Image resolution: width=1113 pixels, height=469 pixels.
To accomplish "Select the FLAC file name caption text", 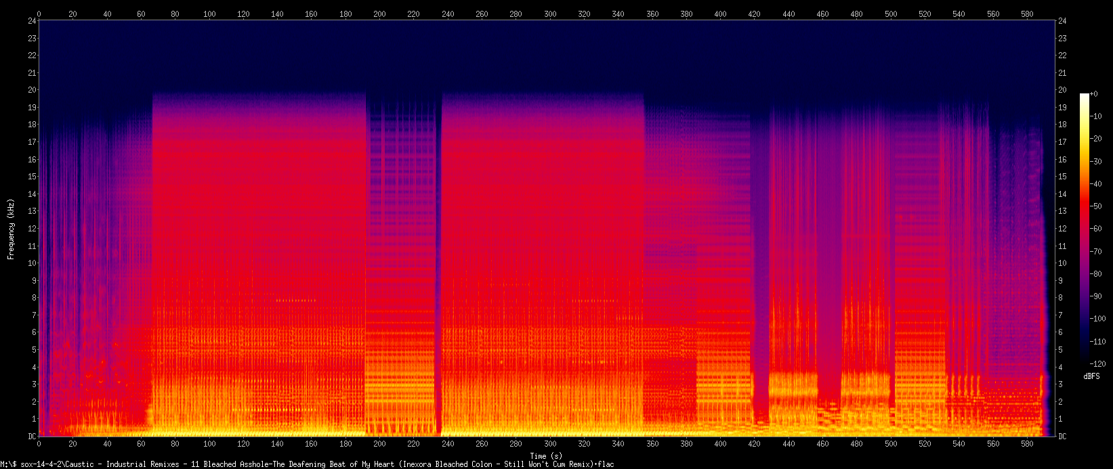I will click(x=307, y=464).
